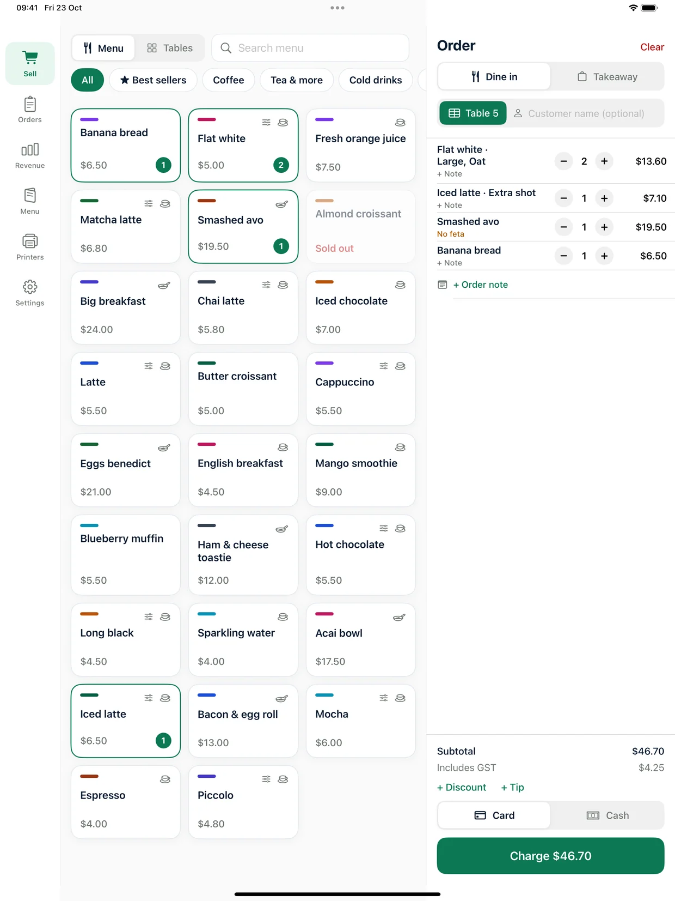Switch to the Tables tab

pos(170,48)
